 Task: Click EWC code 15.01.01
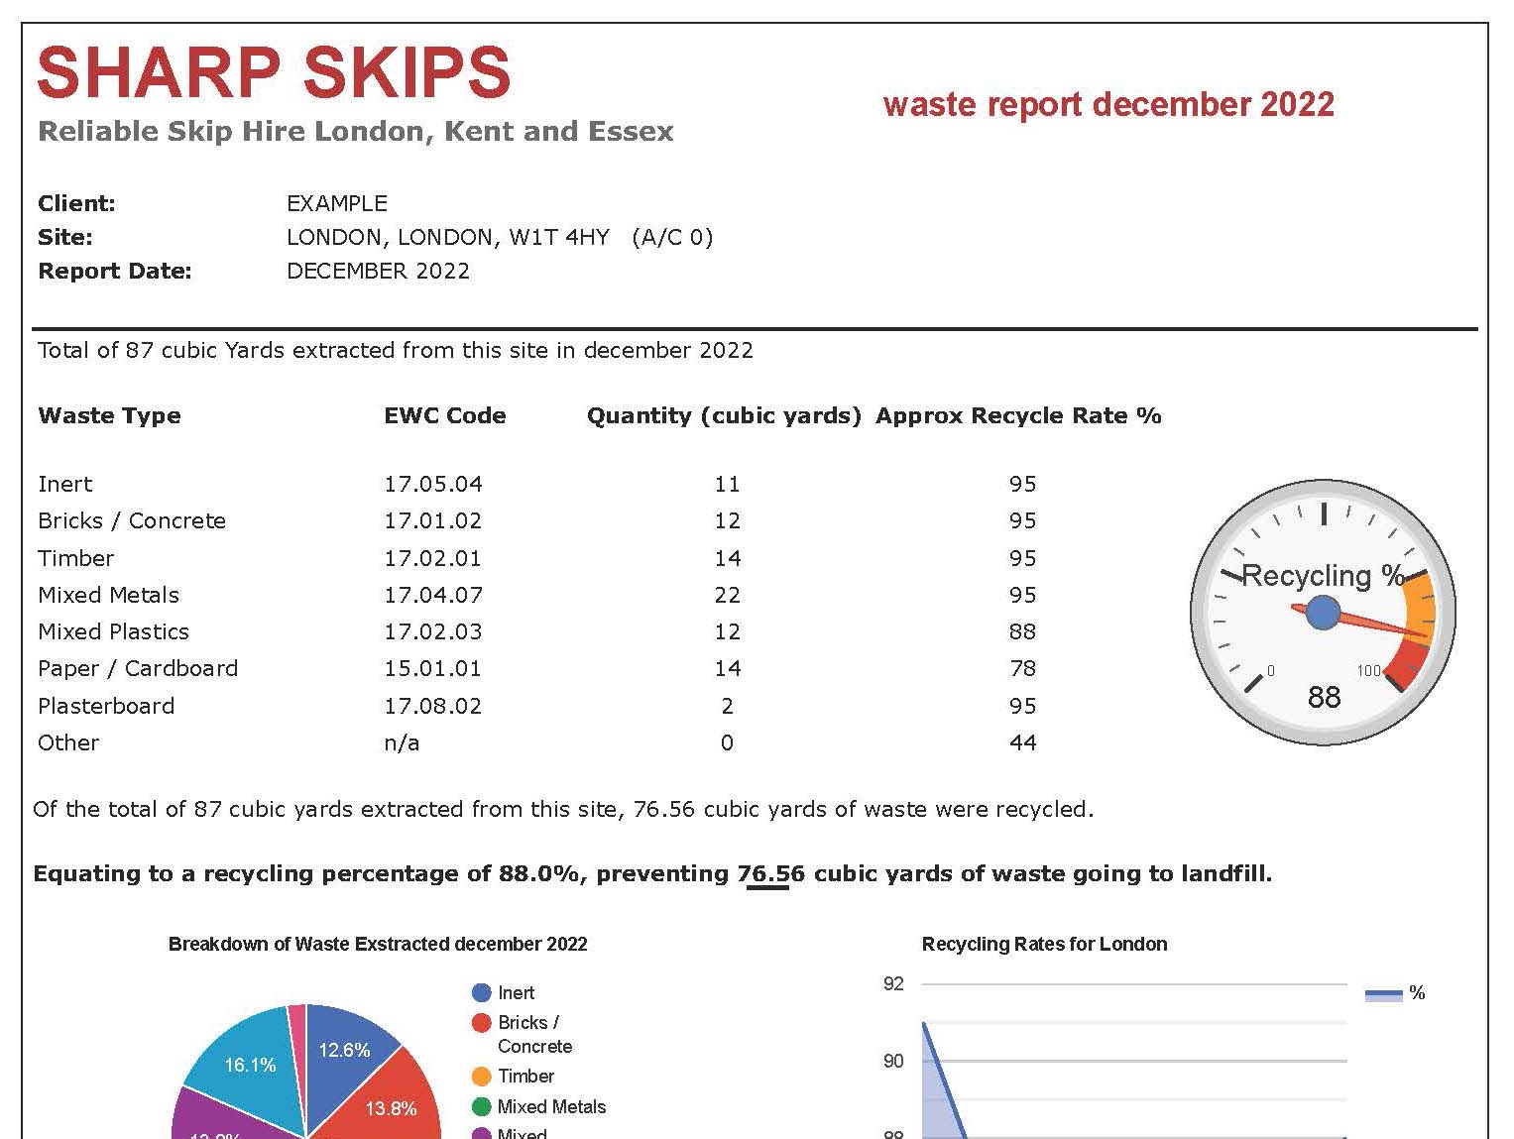[x=432, y=668]
